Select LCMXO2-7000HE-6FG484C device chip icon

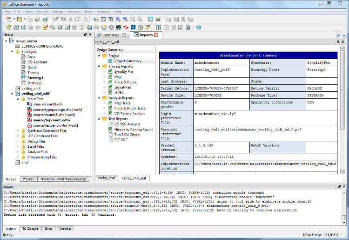click(x=18, y=46)
